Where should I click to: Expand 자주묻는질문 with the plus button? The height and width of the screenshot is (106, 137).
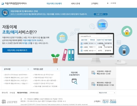[57, 69]
